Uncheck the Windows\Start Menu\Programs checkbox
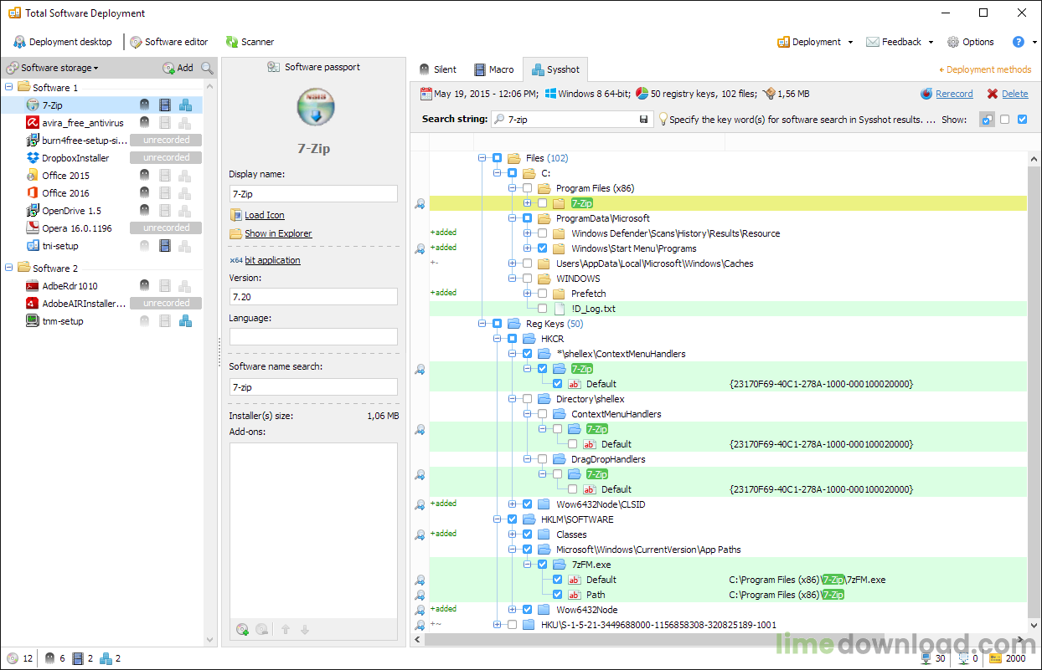1042x670 pixels. point(543,248)
